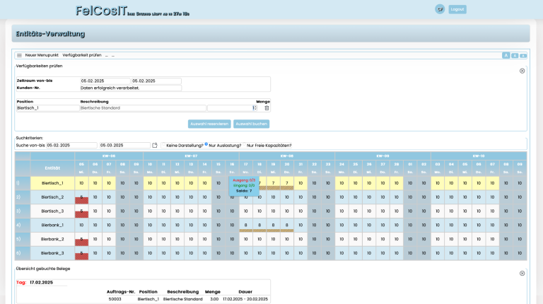Click the Kunden-Nr. input field
The image size is (543, 304).
click(131, 88)
